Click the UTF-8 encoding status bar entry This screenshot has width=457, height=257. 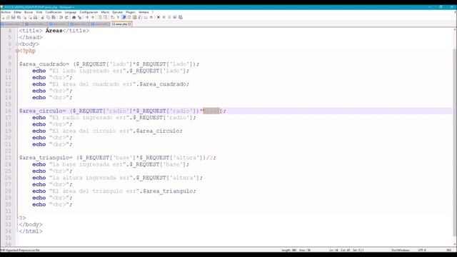click(422, 250)
